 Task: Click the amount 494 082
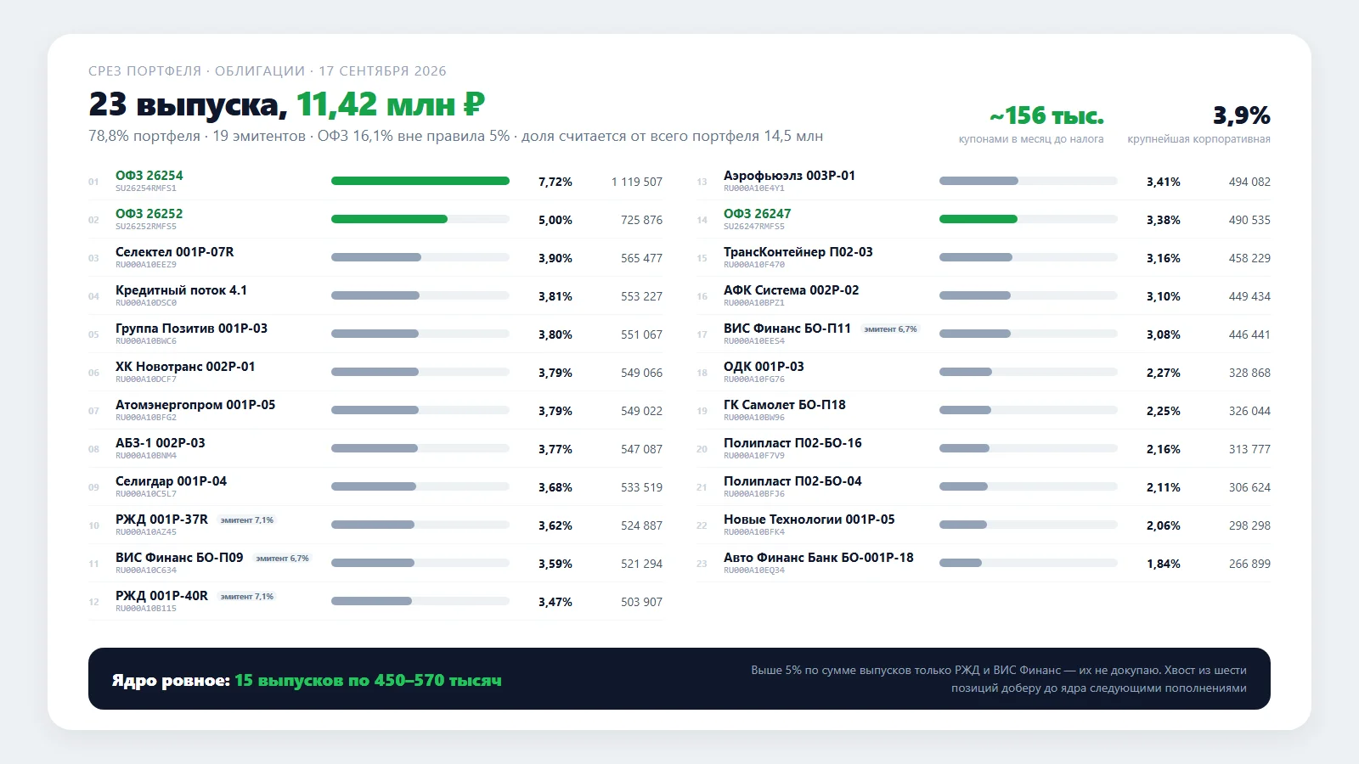pyautogui.click(x=1249, y=182)
